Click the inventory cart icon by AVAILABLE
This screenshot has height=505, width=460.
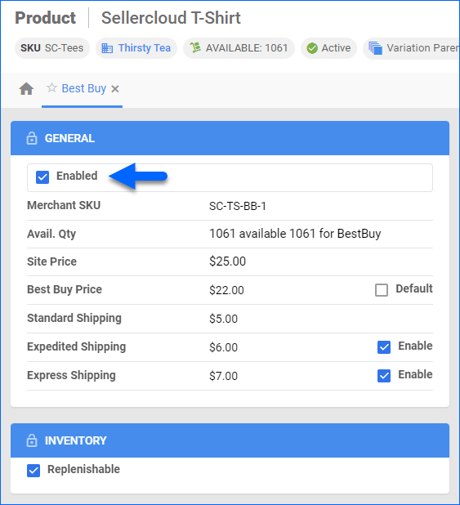[x=195, y=47]
